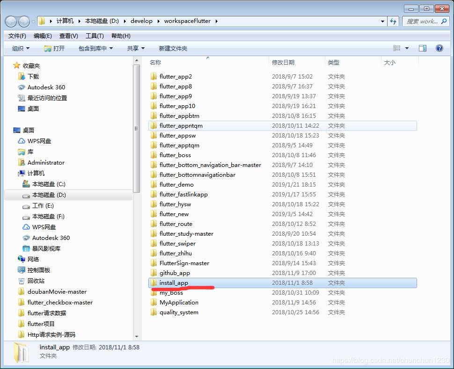Expand the arrow after 计算机 breadcrumb
Screen dimensions: 454x369
coord(80,21)
